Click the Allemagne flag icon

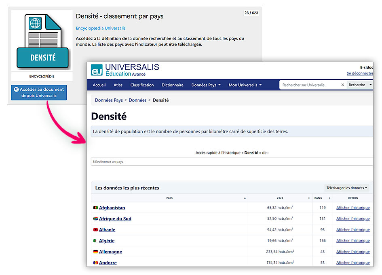95,252
